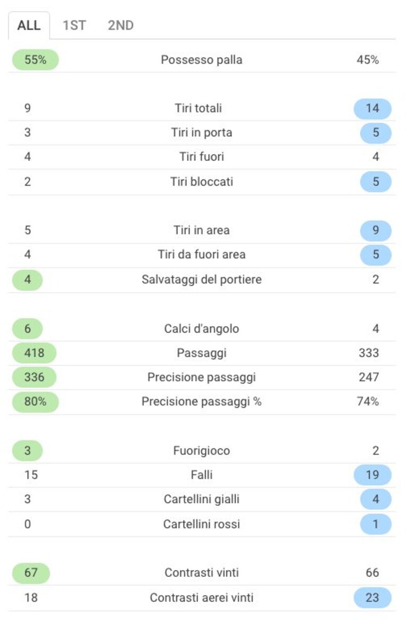Click the Tiri totali blue badge
407x630 pixels.
pyautogui.click(x=373, y=108)
